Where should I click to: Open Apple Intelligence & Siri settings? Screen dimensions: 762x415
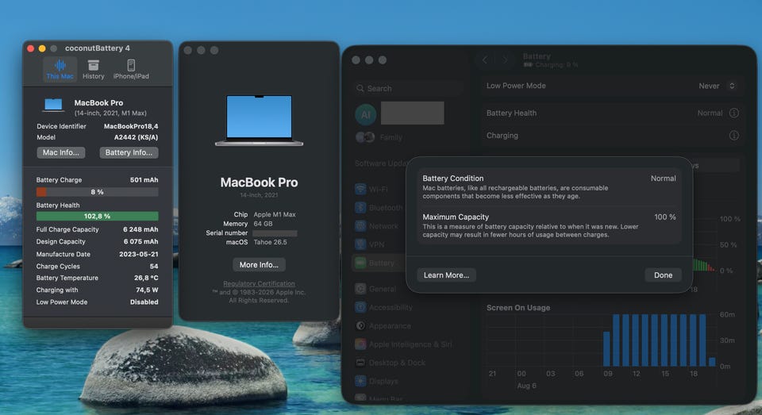click(x=403, y=344)
